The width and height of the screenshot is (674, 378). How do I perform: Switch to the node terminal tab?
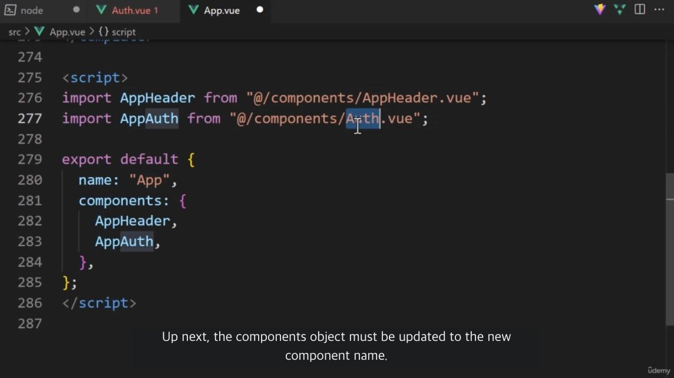[31, 11]
